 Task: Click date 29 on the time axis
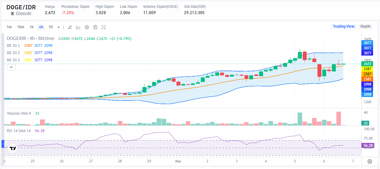point(149,161)
